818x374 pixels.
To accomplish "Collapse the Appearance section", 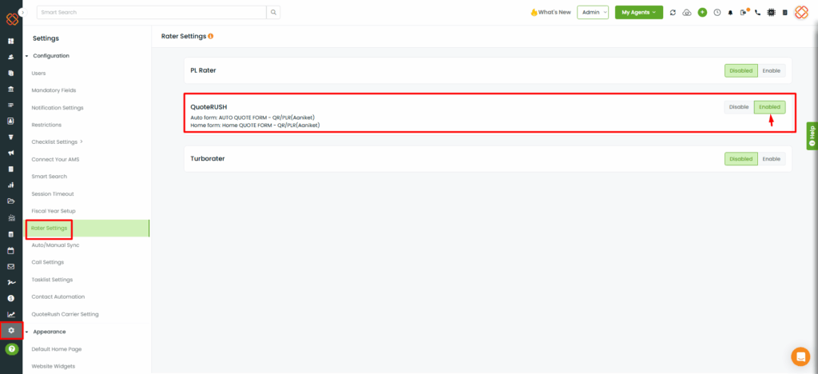I will 26,332.
